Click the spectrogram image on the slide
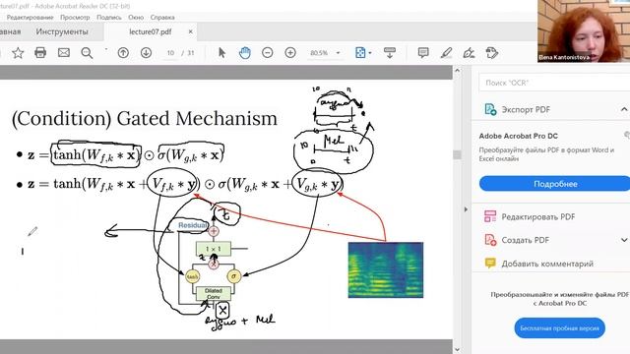The width and height of the screenshot is (630, 354). click(385, 269)
